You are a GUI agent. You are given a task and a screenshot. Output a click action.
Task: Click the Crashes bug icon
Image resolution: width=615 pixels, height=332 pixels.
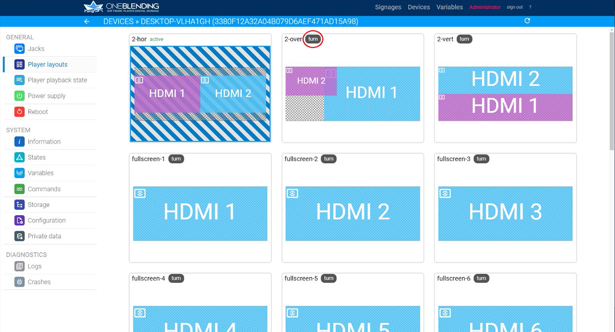point(19,282)
